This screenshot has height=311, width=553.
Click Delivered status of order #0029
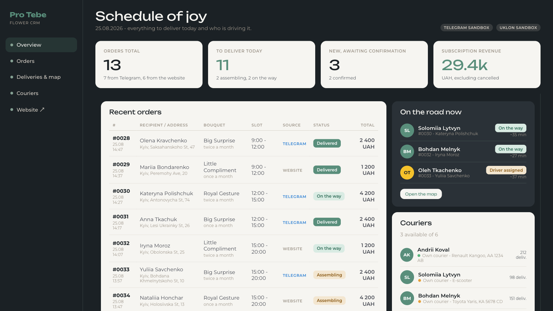[x=327, y=170]
